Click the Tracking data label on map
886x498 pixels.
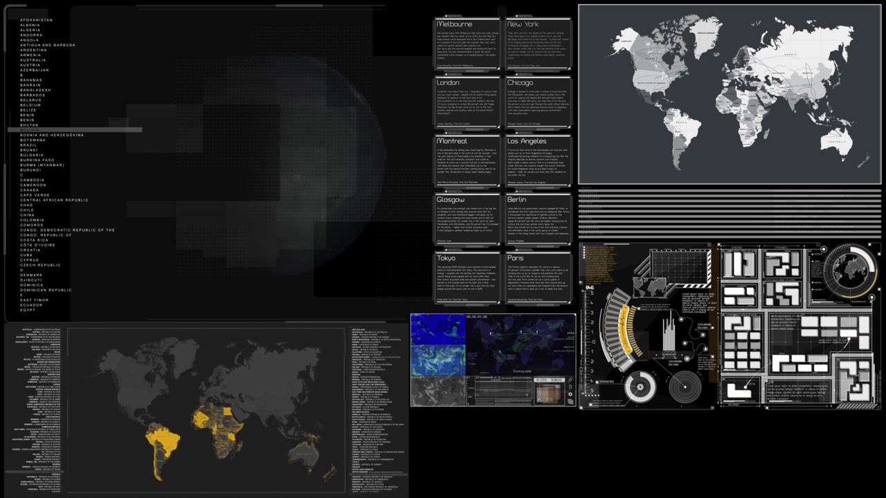click(x=523, y=371)
